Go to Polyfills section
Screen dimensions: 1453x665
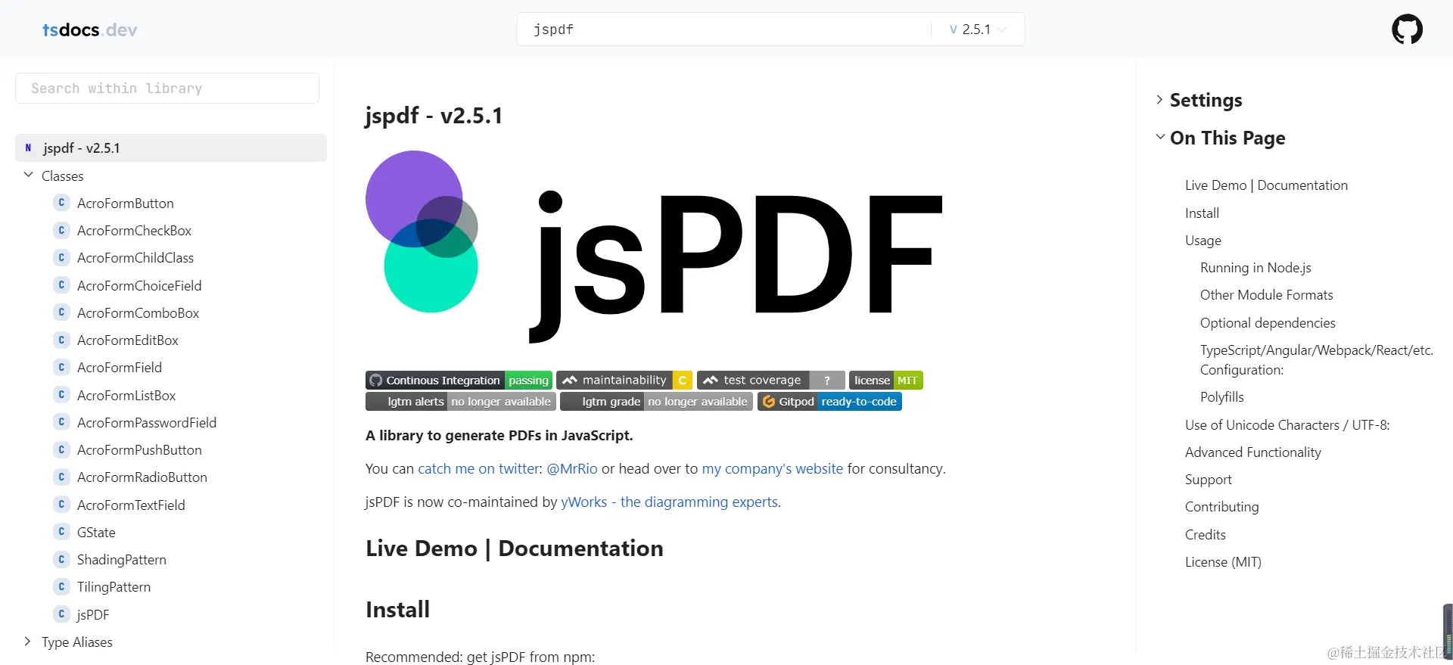[x=1221, y=397]
